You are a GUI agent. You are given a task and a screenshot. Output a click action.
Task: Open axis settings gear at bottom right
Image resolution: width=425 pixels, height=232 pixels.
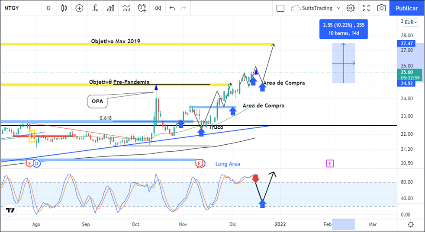click(x=410, y=224)
